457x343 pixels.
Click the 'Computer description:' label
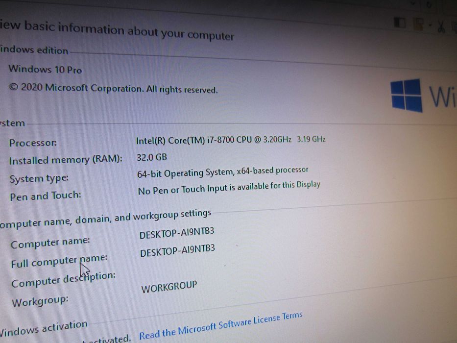click(x=63, y=280)
